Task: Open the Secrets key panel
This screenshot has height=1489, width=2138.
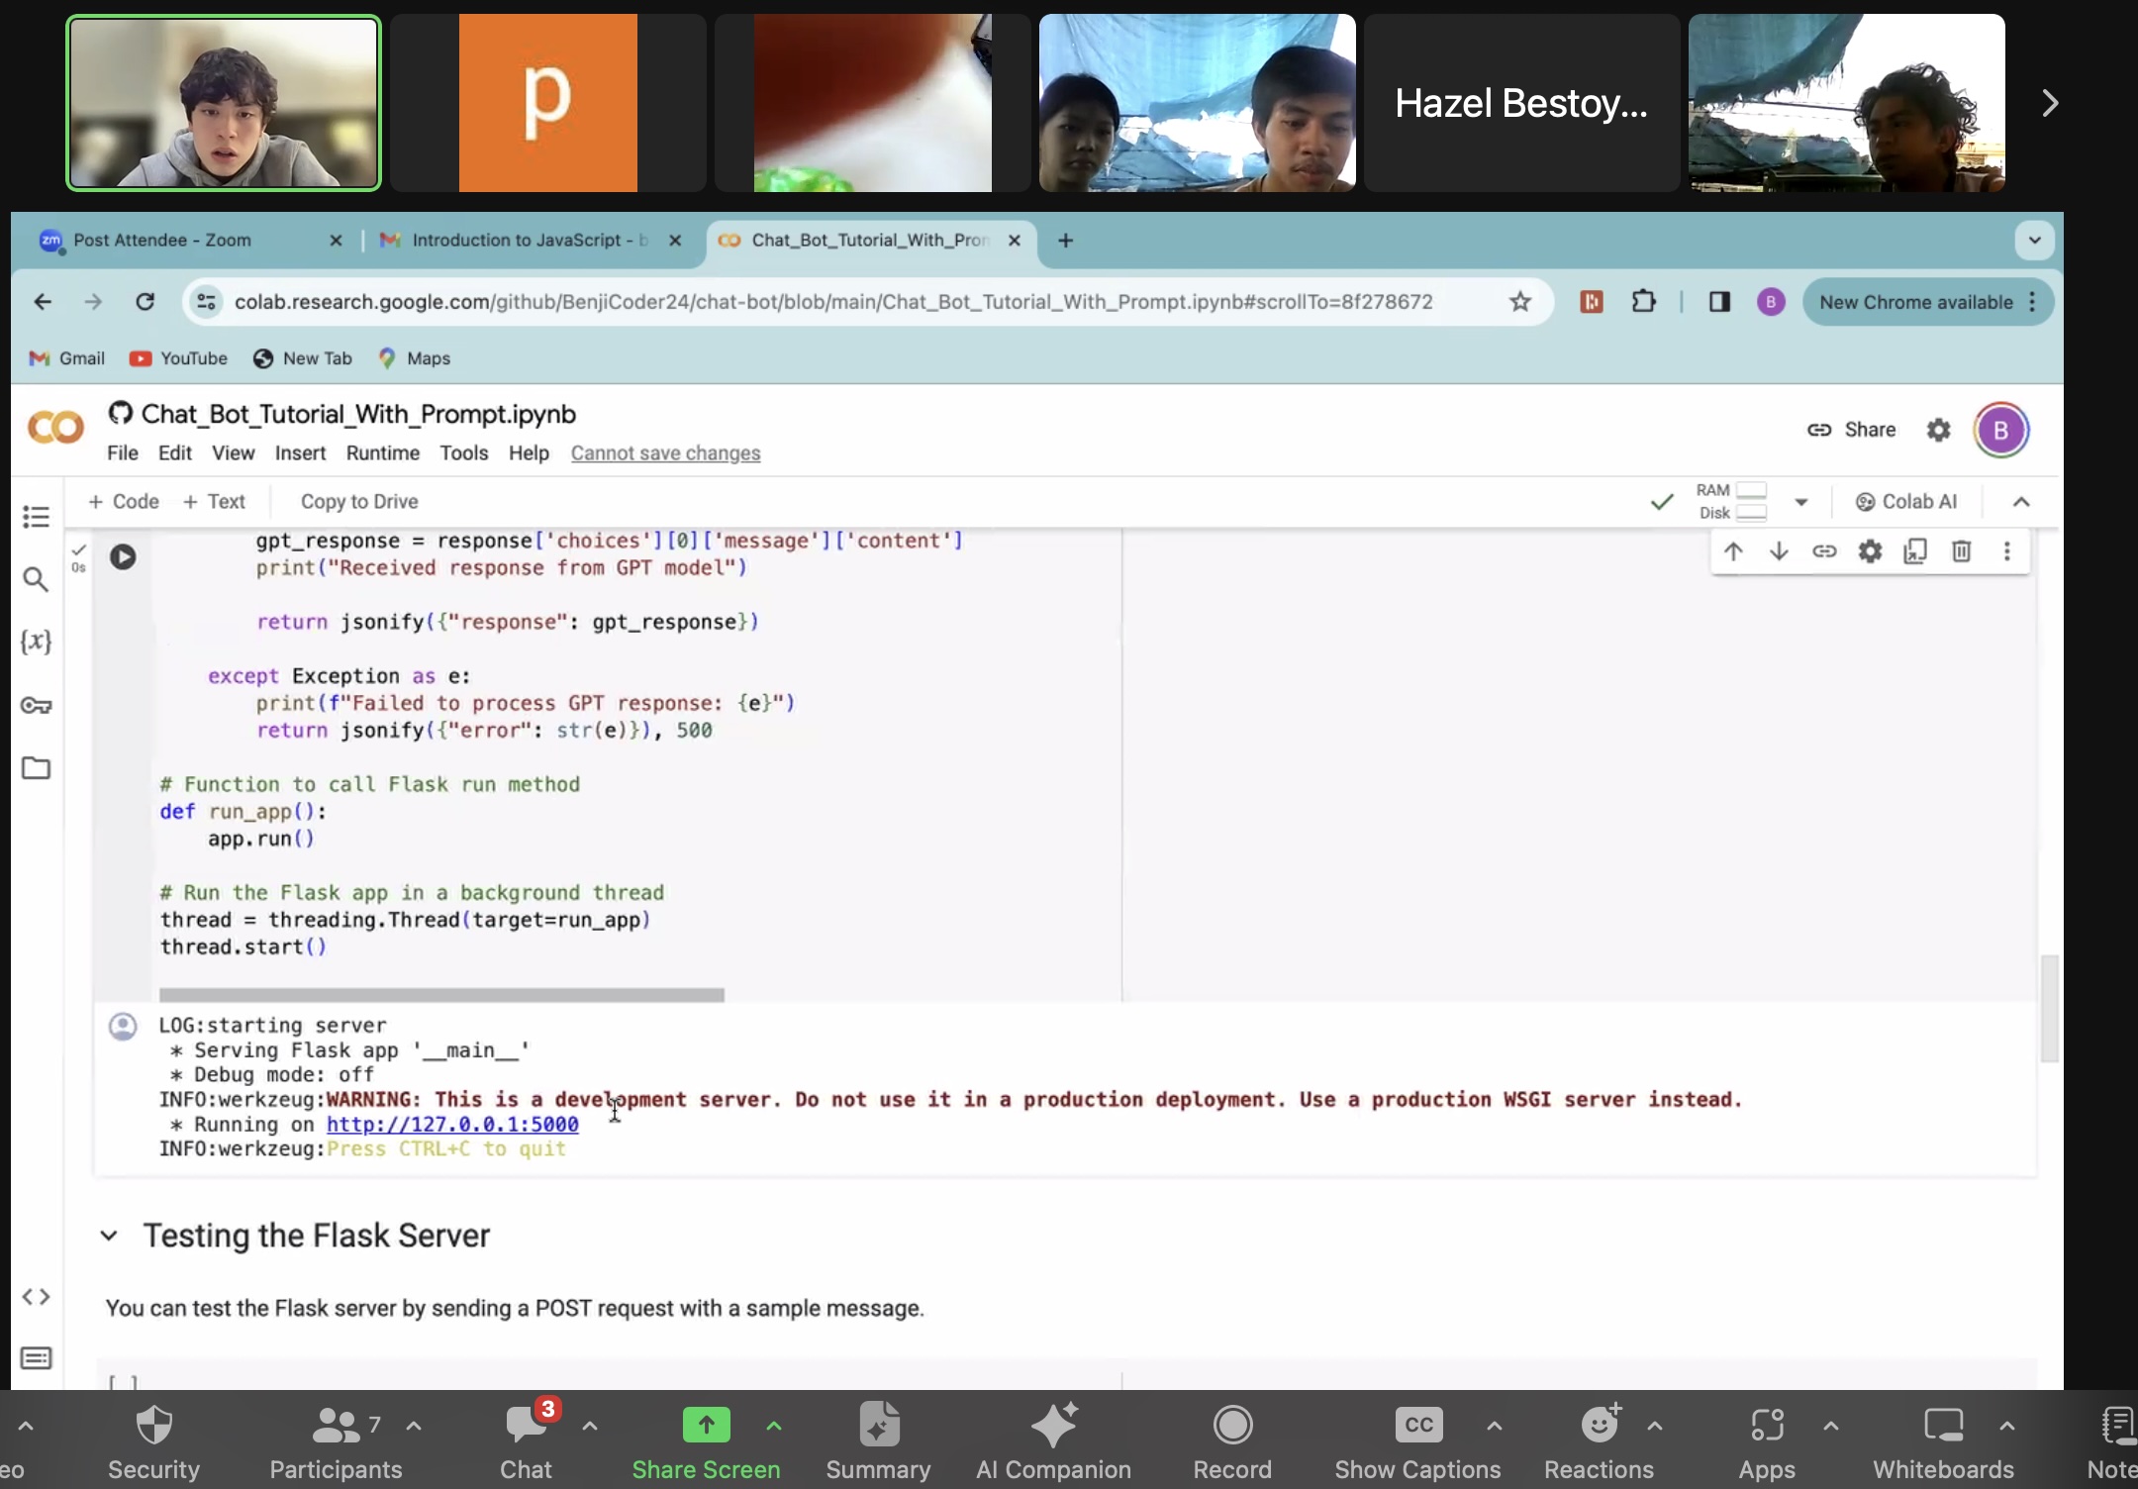Action: click(x=36, y=706)
